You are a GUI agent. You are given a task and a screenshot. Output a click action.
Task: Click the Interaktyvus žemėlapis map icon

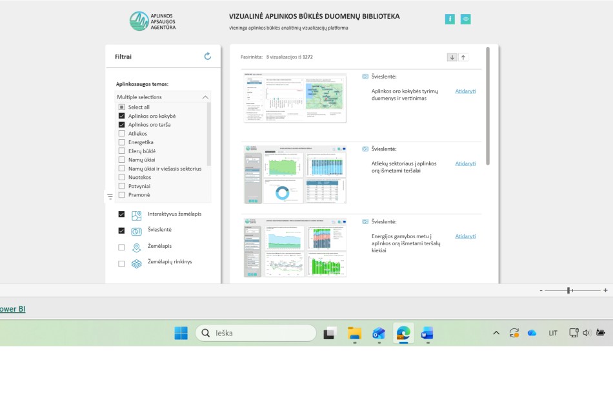click(x=136, y=216)
